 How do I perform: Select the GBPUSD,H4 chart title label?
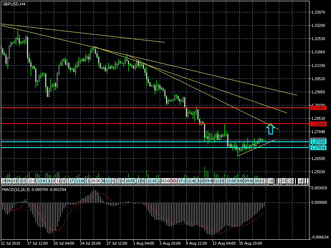click(14, 4)
